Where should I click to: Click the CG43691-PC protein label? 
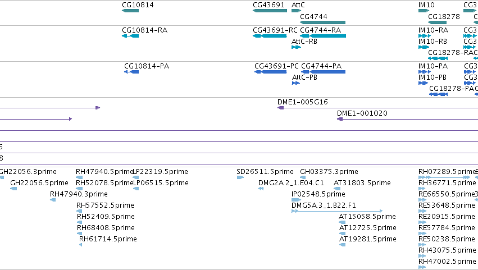(276, 66)
